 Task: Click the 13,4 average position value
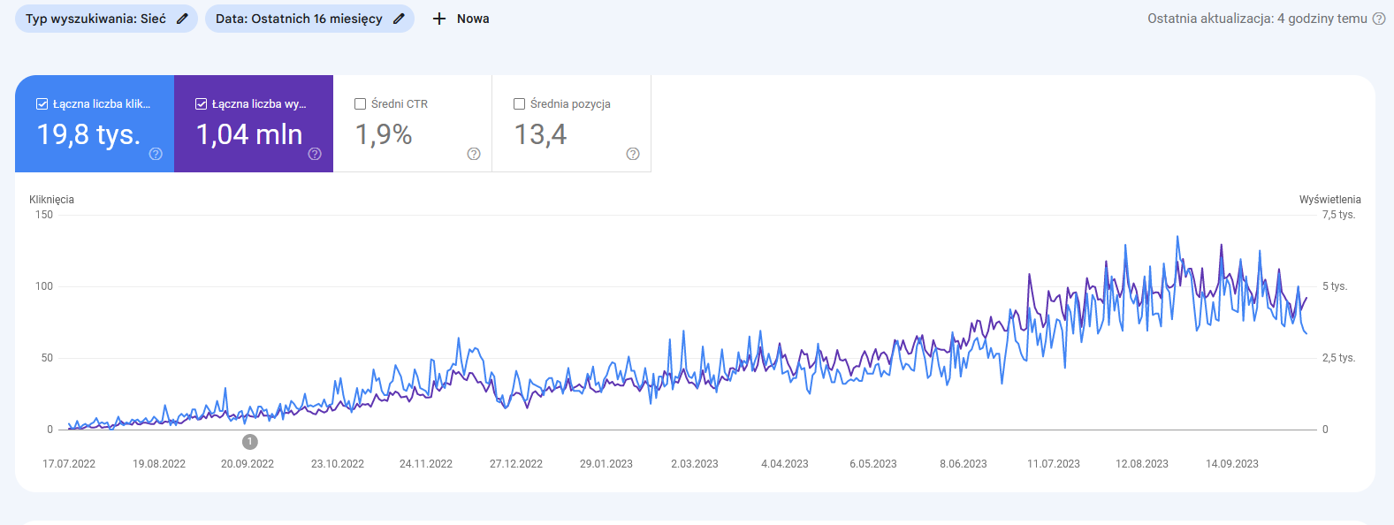[x=540, y=134]
